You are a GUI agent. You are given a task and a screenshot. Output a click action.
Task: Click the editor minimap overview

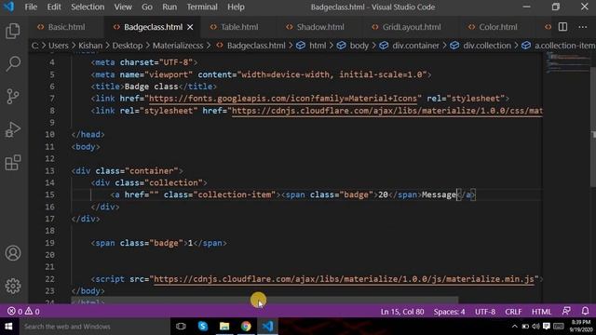click(567, 62)
